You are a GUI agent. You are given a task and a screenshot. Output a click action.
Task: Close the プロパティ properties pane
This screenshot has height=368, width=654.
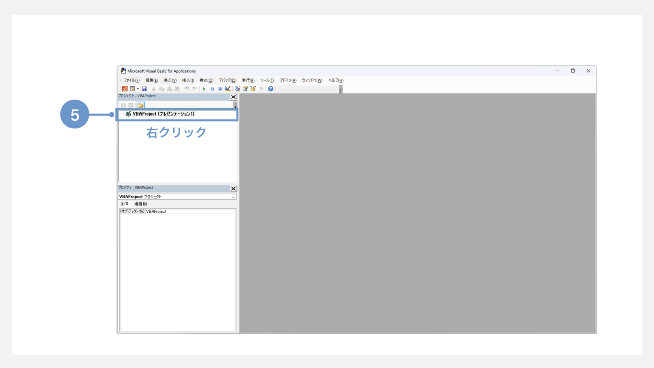click(233, 189)
